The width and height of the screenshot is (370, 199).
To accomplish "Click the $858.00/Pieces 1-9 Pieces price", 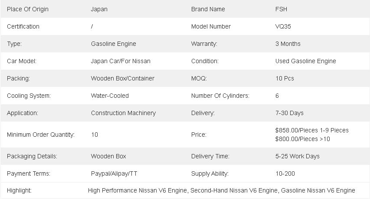I will (312, 130).
